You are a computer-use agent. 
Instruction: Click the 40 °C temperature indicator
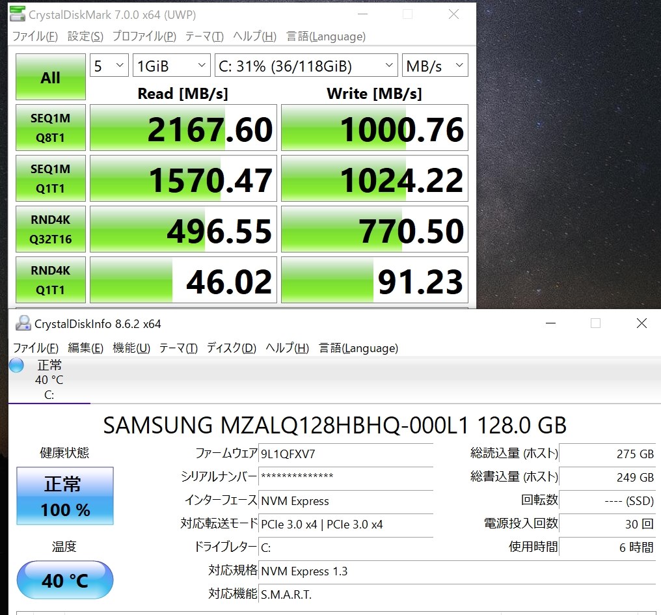pyautogui.click(x=64, y=579)
